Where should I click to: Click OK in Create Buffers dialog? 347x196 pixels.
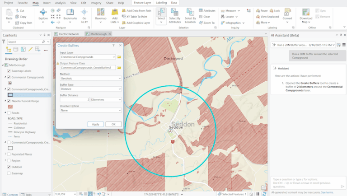(x=113, y=124)
